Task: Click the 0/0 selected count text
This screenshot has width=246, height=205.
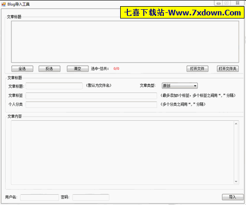Action: (116, 69)
